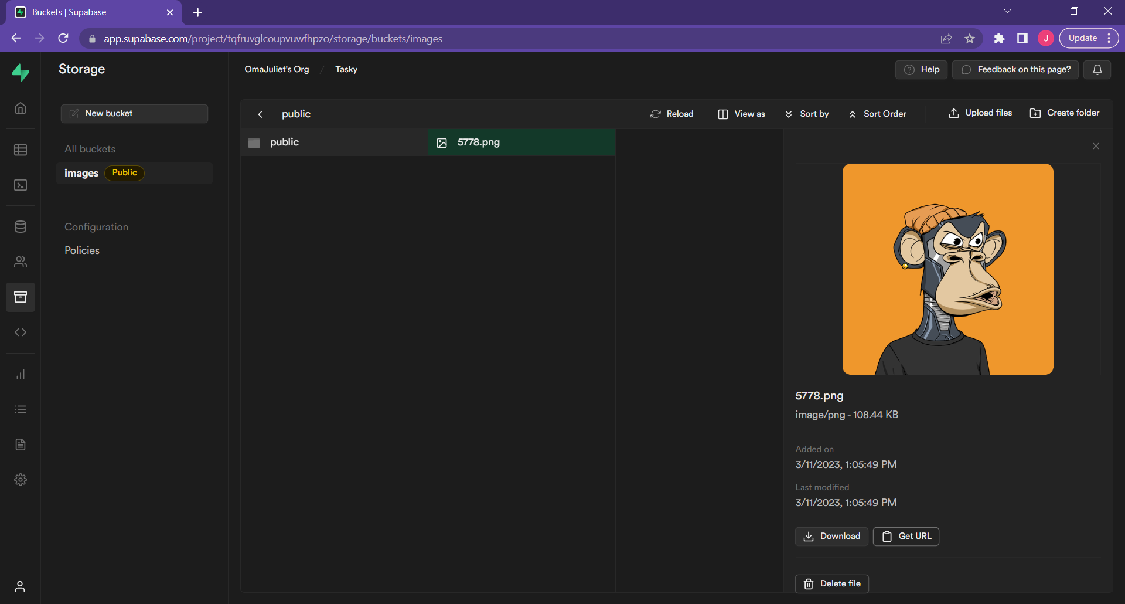Open the View as dropdown
This screenshot has width=1125, height=604.
coord(741,114)
